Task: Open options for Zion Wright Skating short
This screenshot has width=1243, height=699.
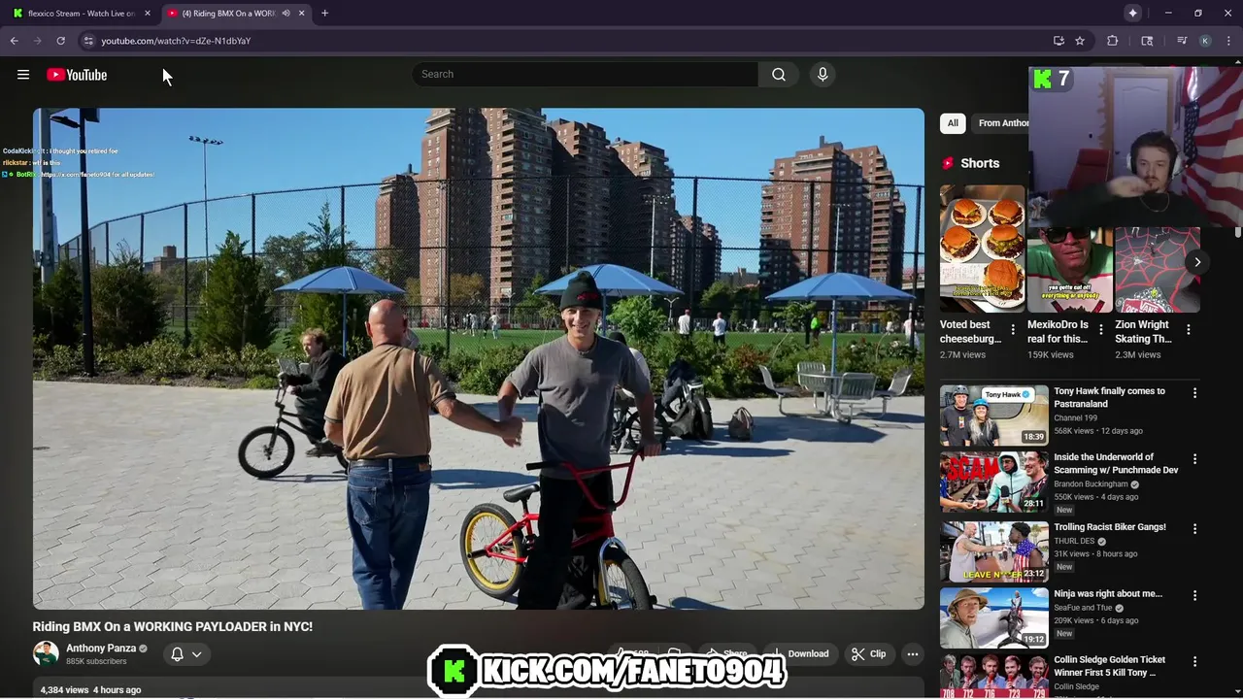Action: [1188, 330]
